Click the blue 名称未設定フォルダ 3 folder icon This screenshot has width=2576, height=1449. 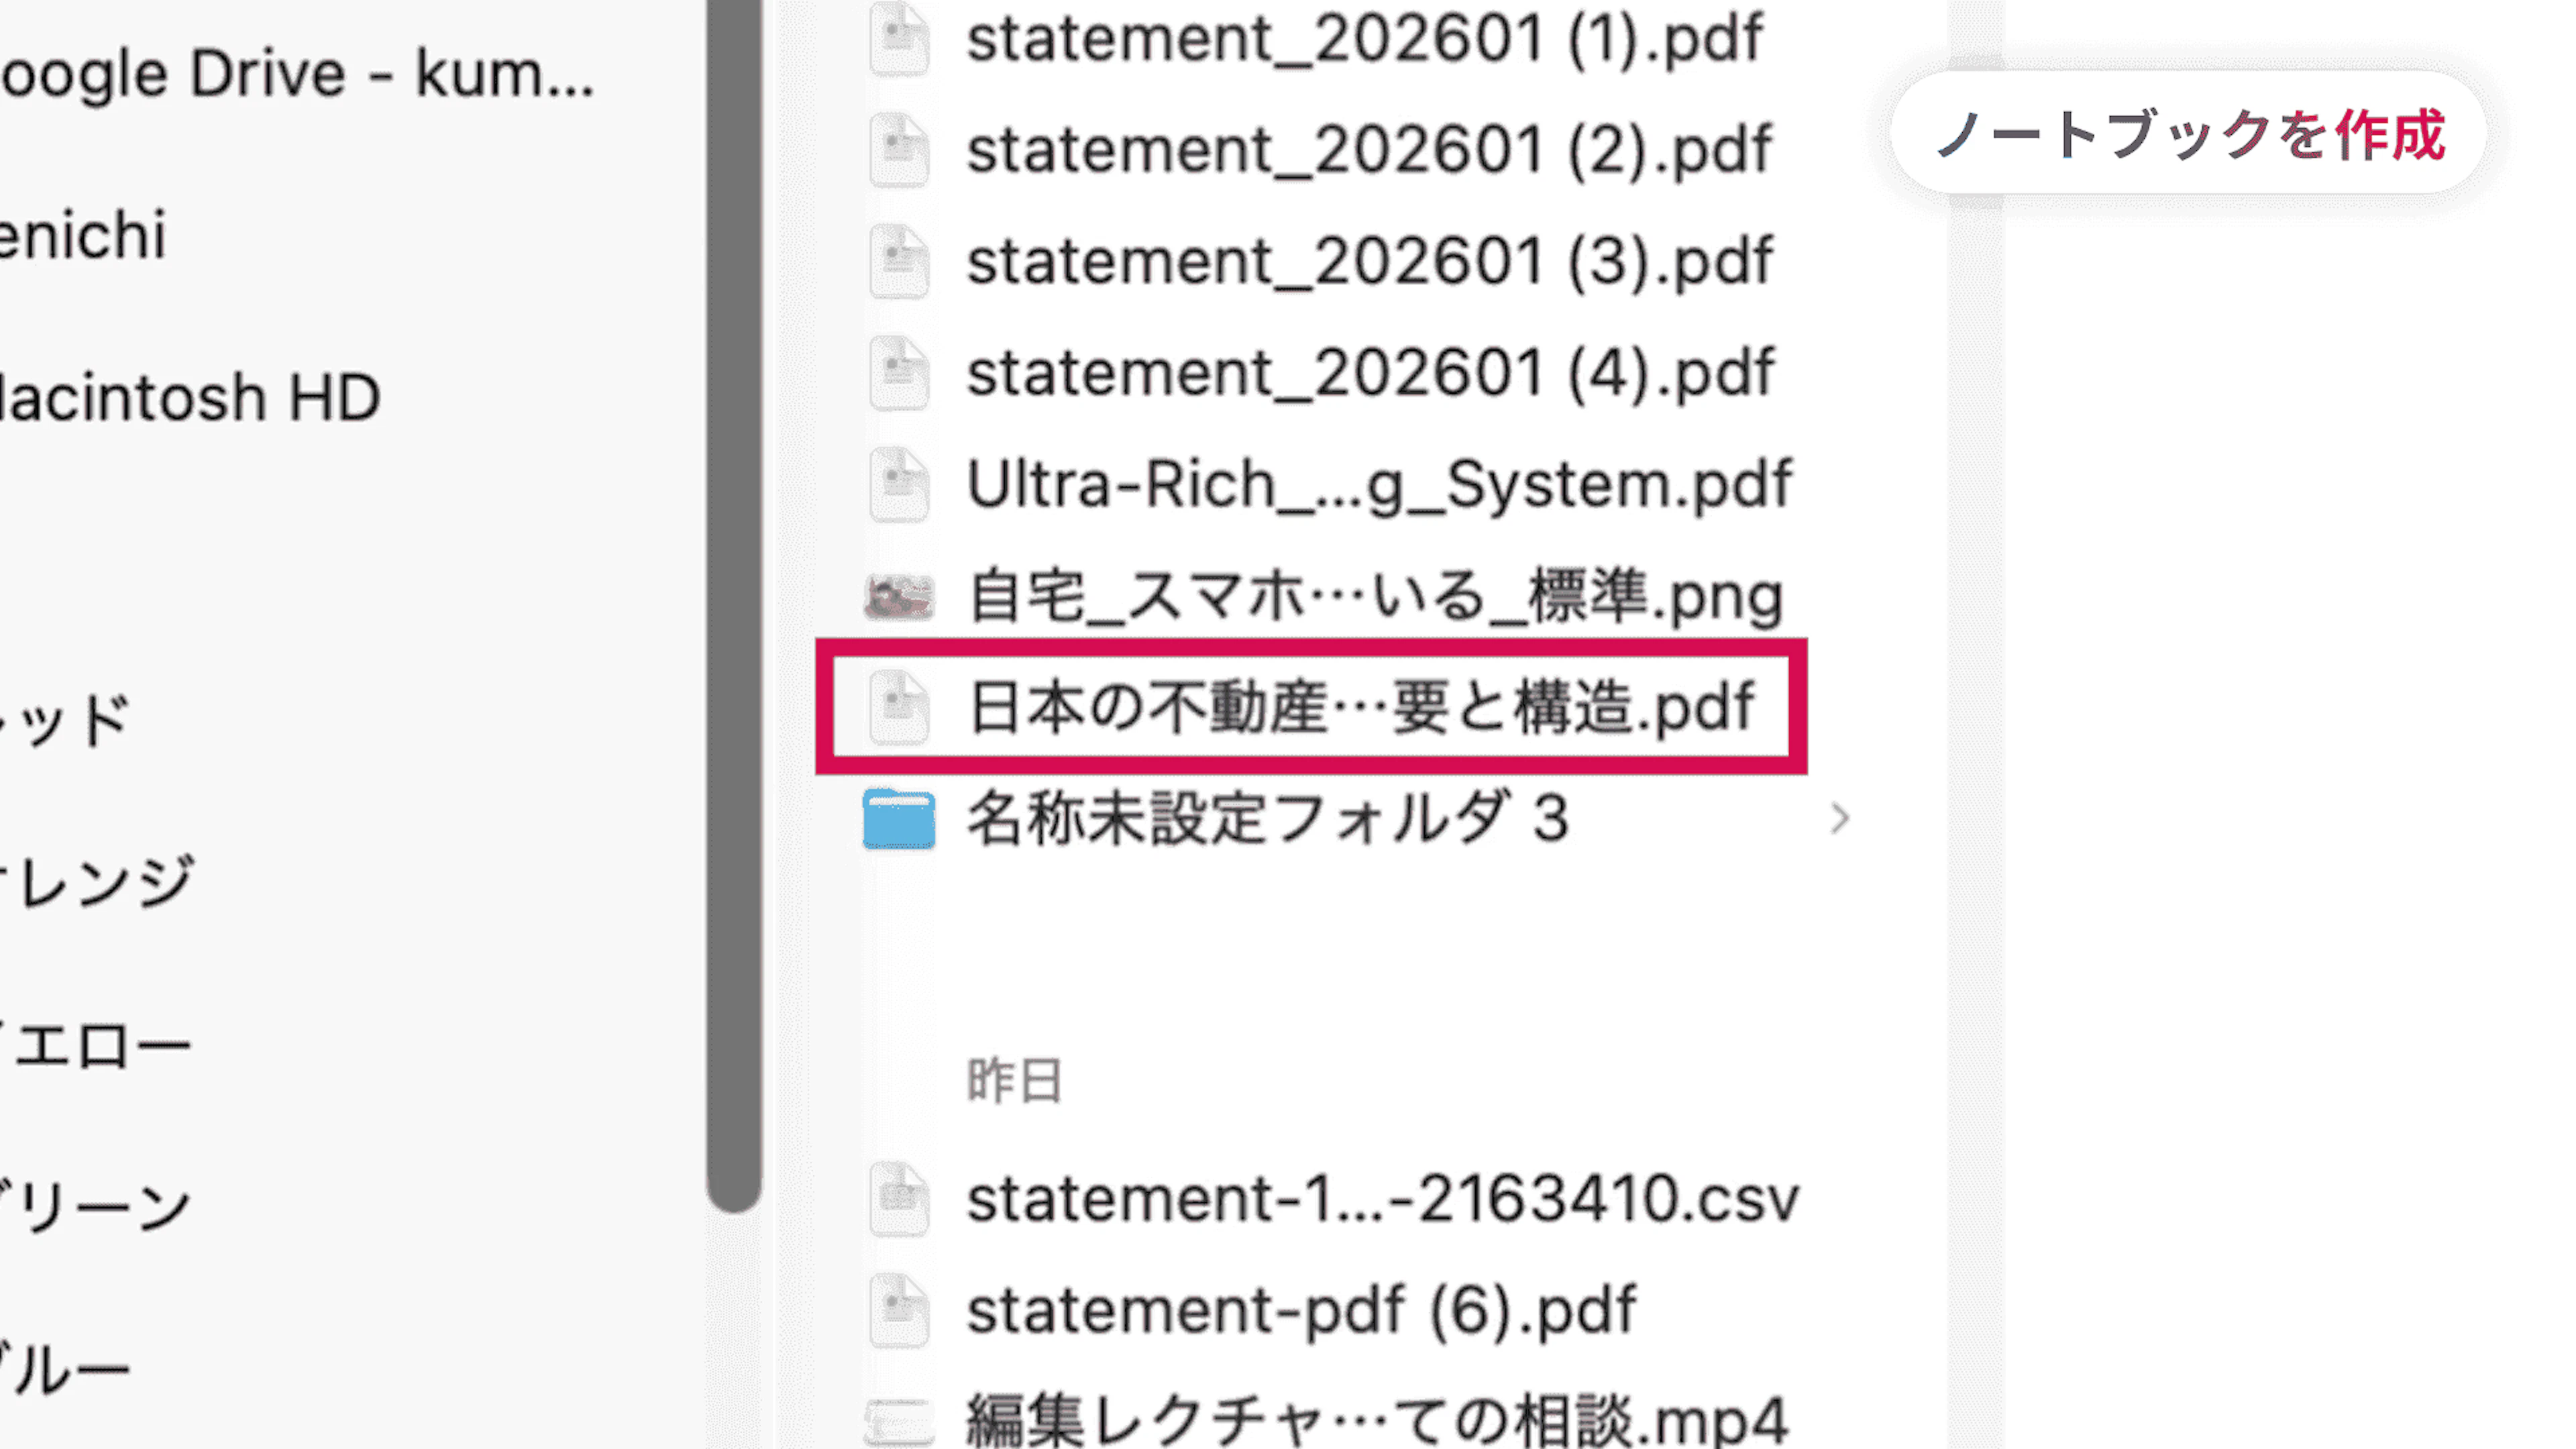[x=899, y=819]
